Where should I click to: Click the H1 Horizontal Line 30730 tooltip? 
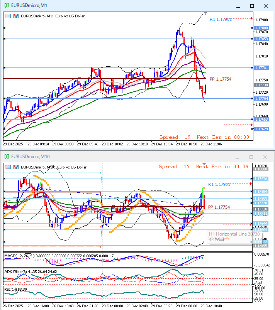(228, 234)
